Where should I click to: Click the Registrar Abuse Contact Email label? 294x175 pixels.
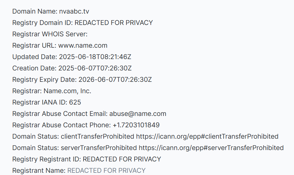pyautogui.click(x=60, y=114)
